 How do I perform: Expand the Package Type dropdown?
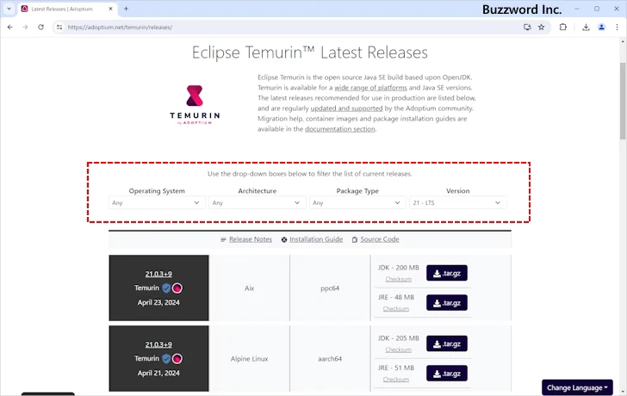357,202
